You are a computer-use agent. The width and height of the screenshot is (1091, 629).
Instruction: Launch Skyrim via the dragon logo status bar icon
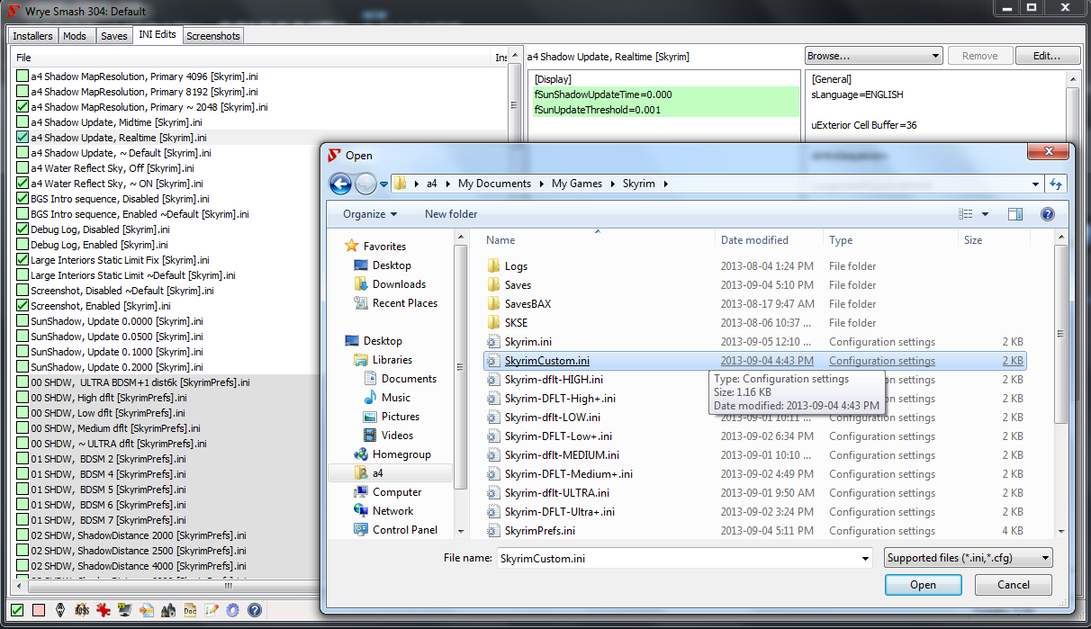(60, 610)
